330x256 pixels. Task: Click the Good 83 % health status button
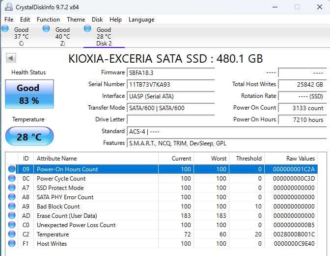[x=29, y=94]
